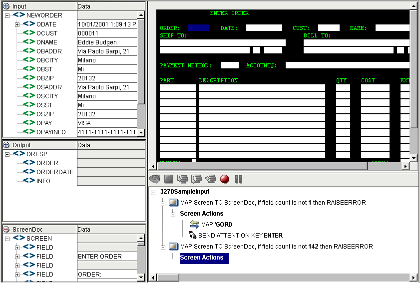
Task: Click the Step Into toolbar icon
Action: 183,179
